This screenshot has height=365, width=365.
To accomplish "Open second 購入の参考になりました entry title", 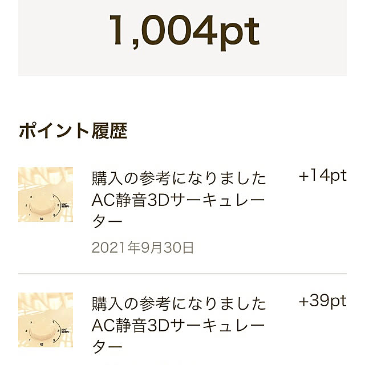I will (x=179, y=304).
